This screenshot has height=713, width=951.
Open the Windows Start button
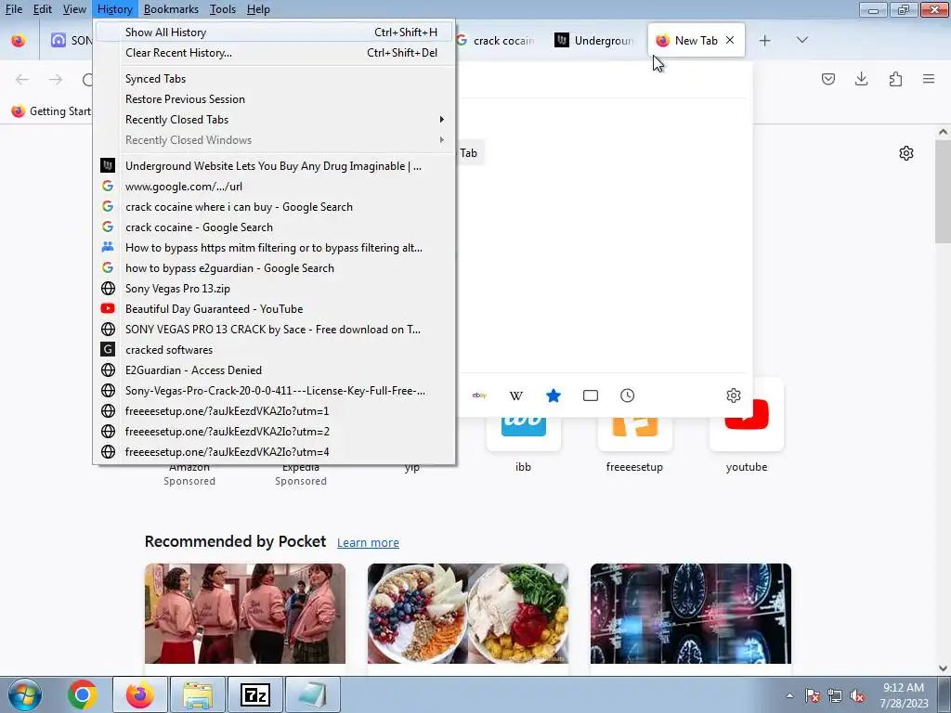click(x=25, y=694)
